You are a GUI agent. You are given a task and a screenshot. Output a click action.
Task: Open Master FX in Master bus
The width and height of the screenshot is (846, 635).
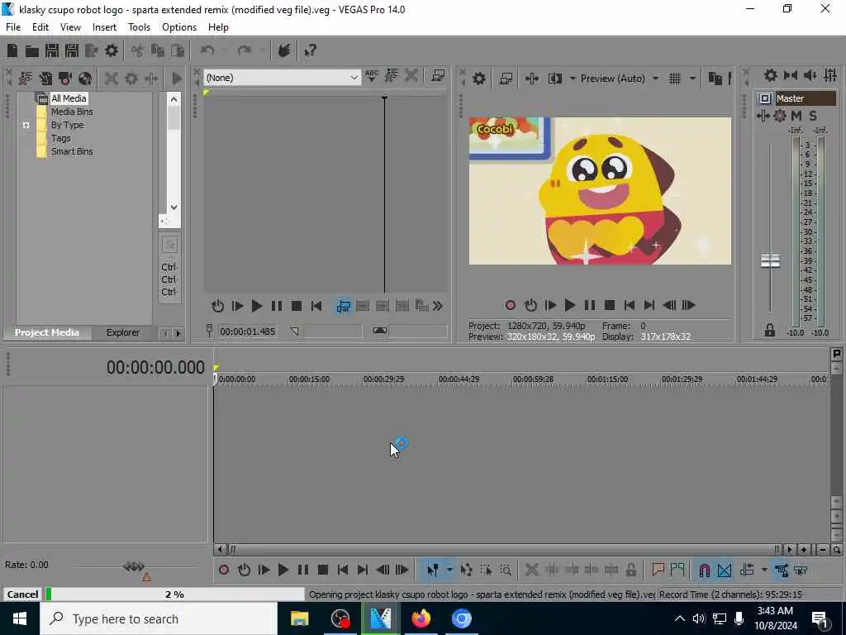[763, 116]
